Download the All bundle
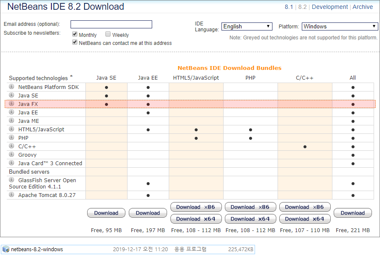380x255 pixels. 353,213
